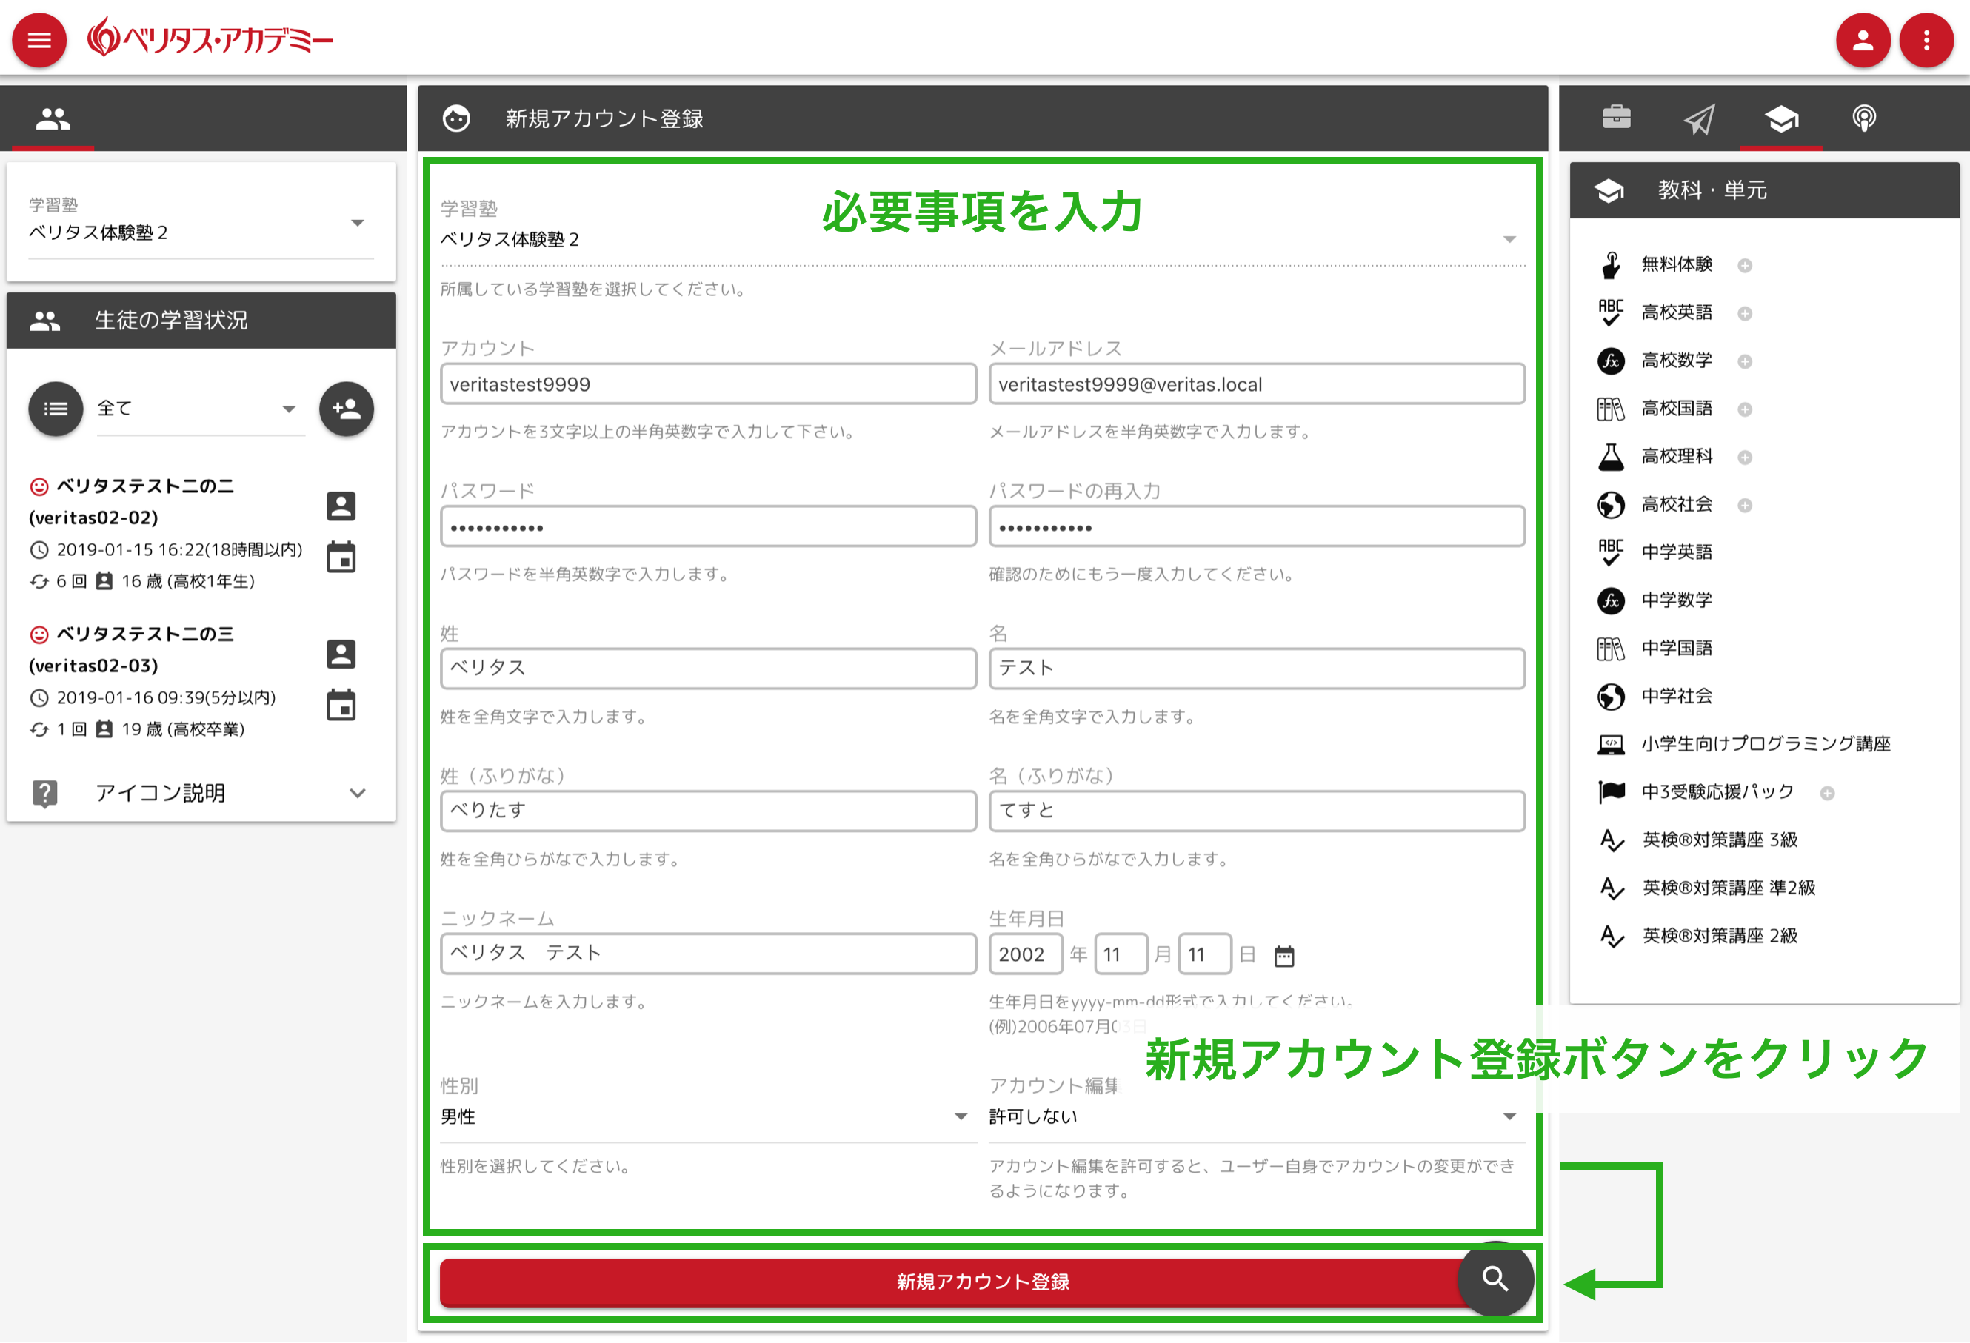
Task: Expand the plus next to 高校英語
Action: pyautogui.click(x=1745, y=313)
